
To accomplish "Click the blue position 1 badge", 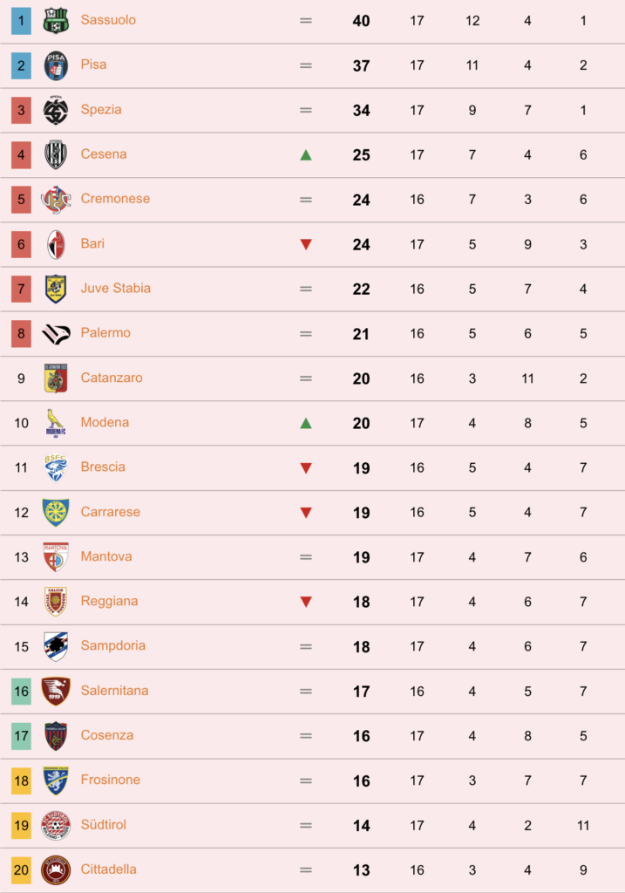I will pyautogui.click(x=21, y=21).
